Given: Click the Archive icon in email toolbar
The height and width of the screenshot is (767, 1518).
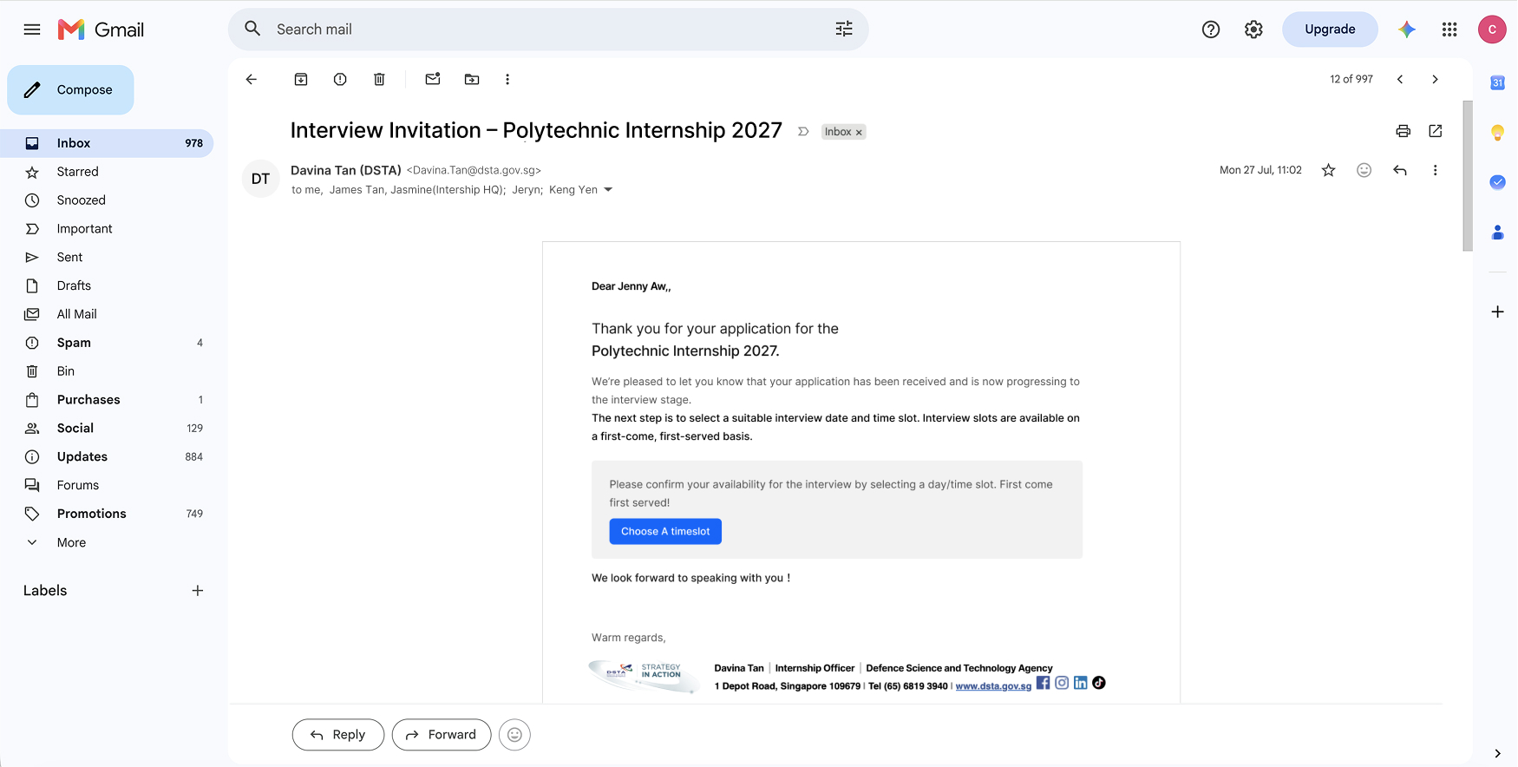Looking at the screenshot, I should coord(301,80).
